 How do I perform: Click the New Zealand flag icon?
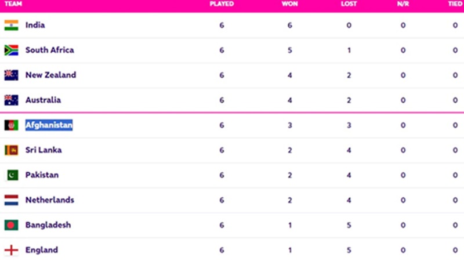pyautogui.click(x=11, y=75)
